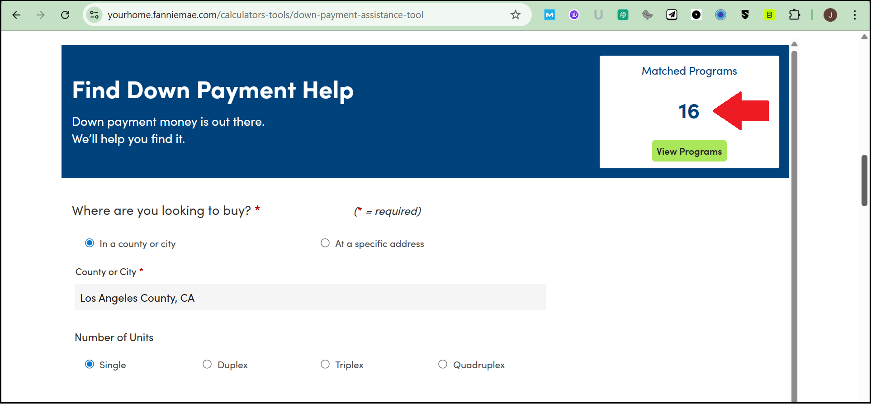The image size is (871, 404).
Task: Click the page scrollbar up arrow
Action: (865, 37)
